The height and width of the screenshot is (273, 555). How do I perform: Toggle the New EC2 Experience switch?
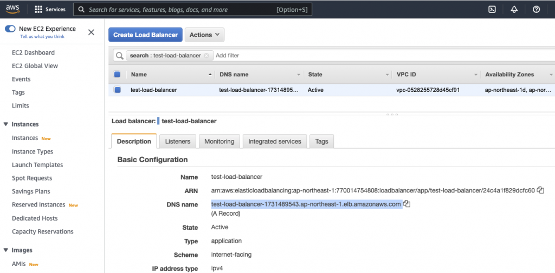(10, 29)
